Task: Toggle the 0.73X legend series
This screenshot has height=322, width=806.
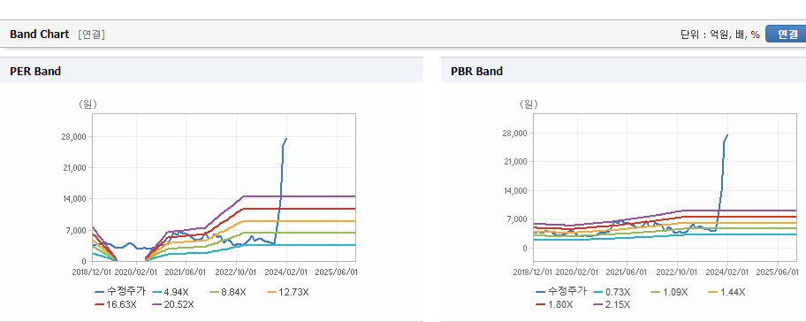Action: point(611,292)
